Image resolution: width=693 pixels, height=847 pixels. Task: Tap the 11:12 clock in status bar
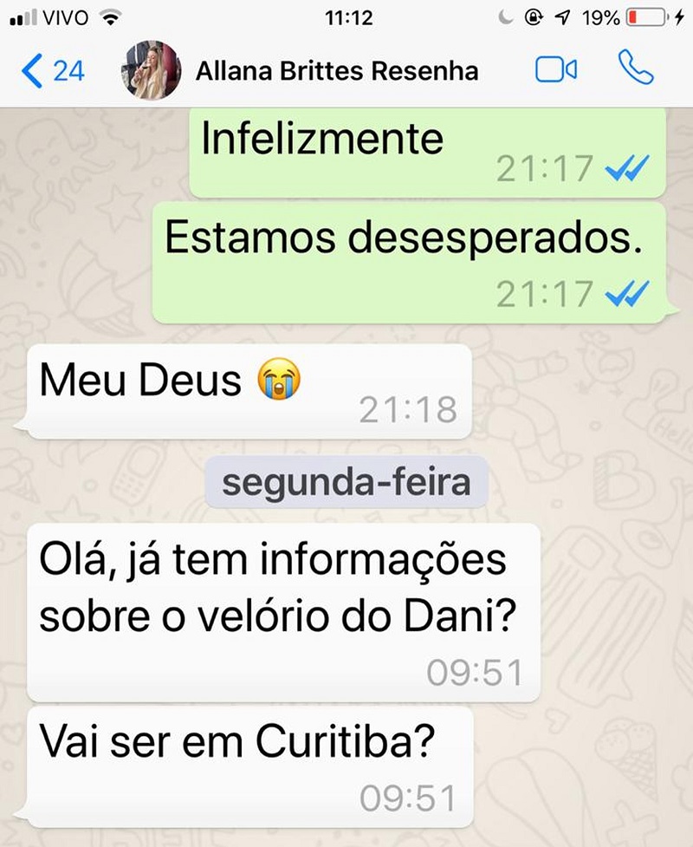348,18
